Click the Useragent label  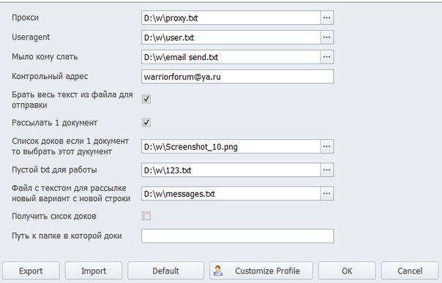[x=31, y=37]
